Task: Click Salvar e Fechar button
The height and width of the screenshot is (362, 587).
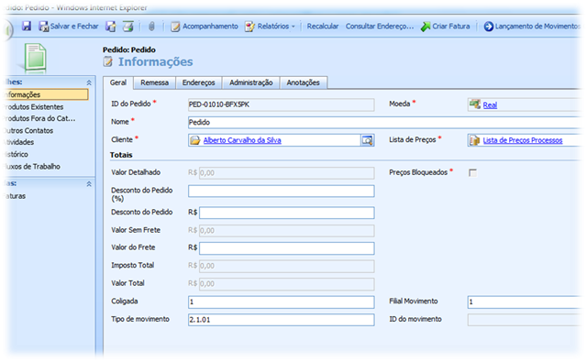Action: pos(69,27)
